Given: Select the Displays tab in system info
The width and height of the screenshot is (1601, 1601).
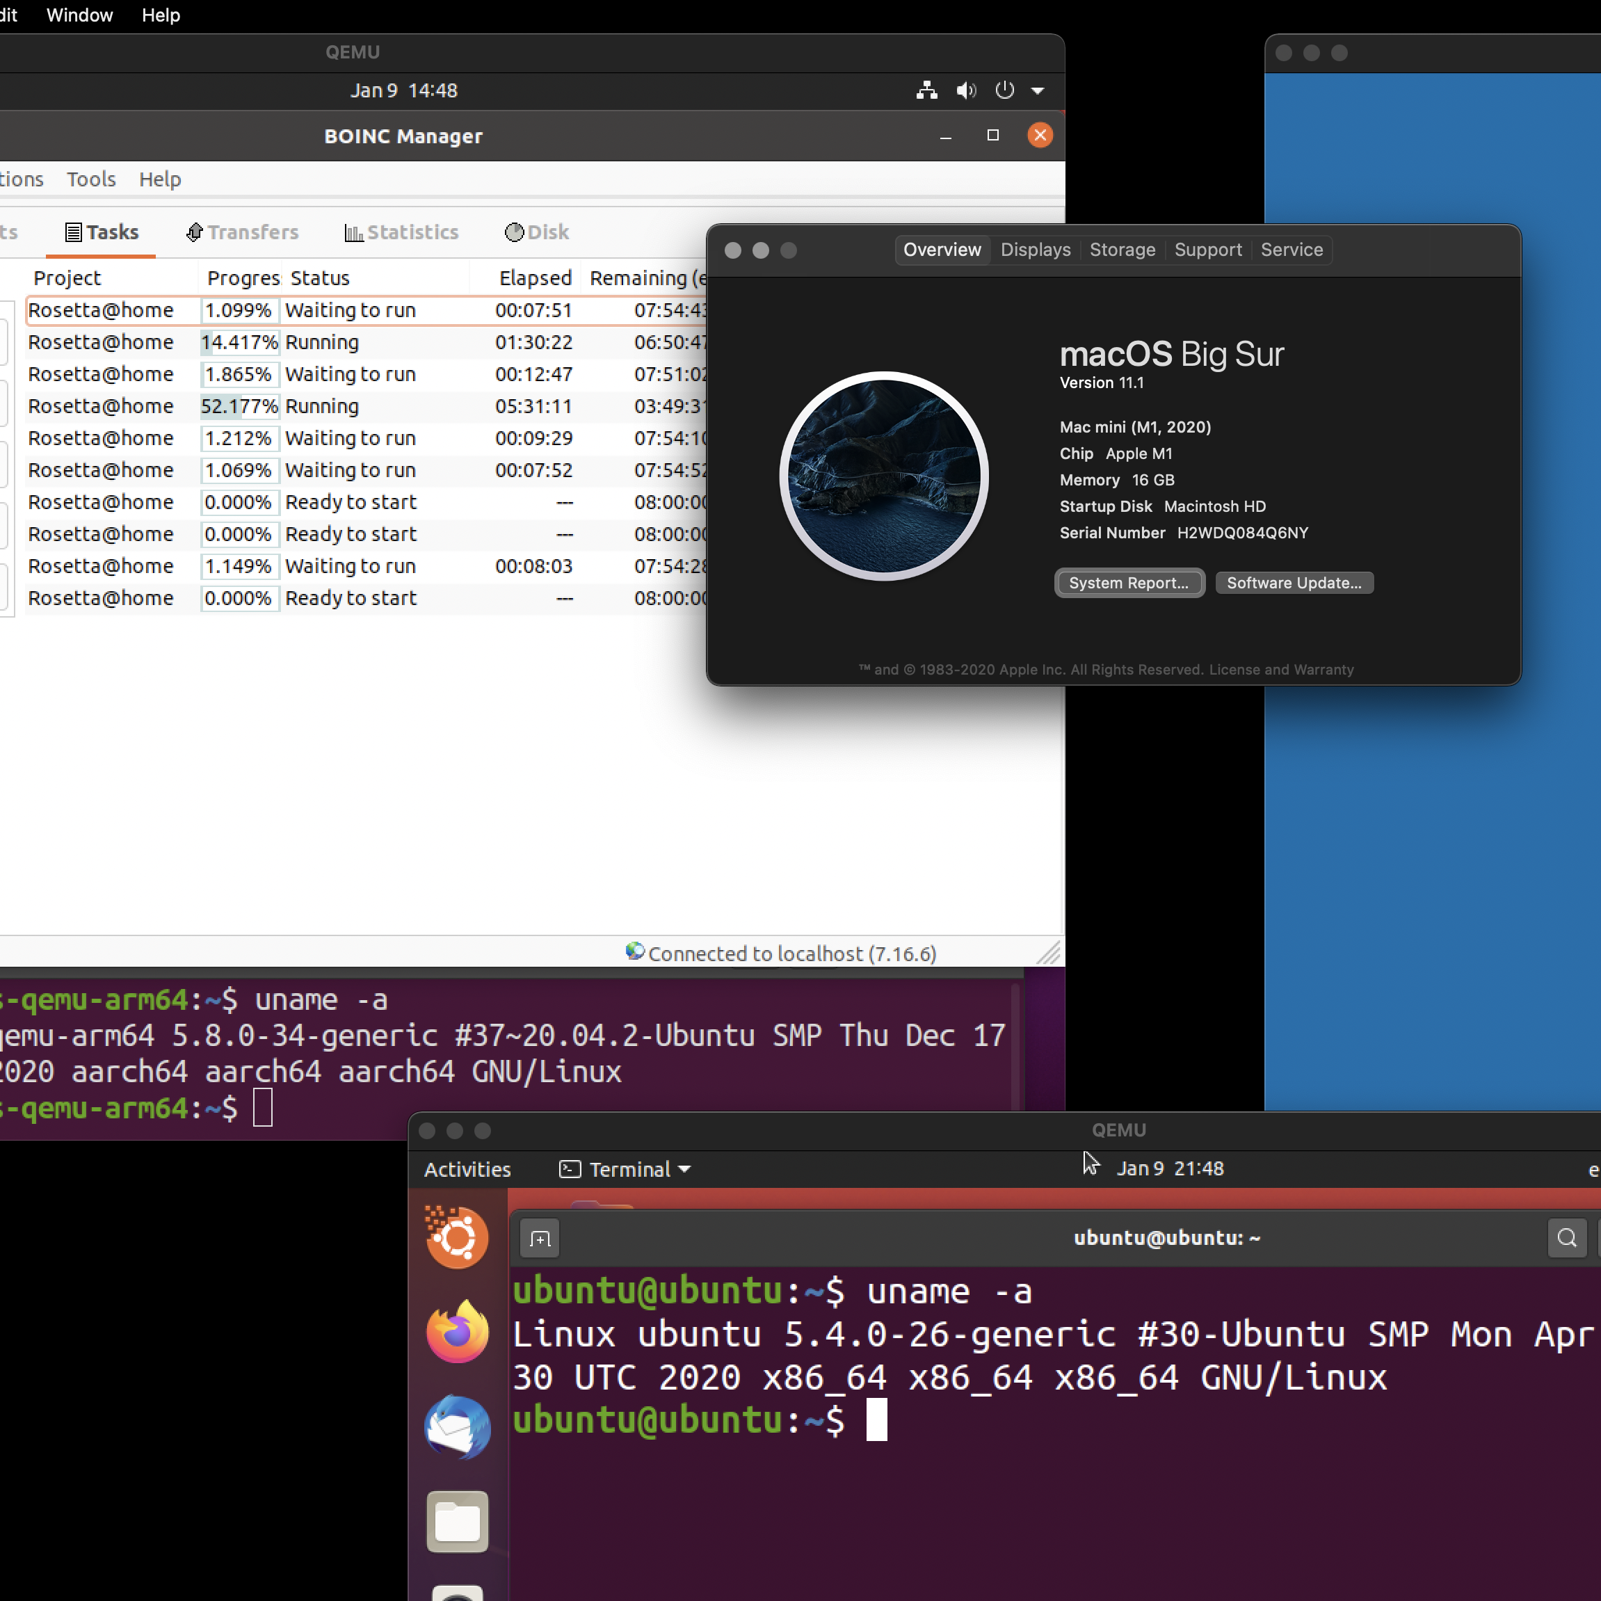Looking at the screenshot, I should tap(1033, 249).
